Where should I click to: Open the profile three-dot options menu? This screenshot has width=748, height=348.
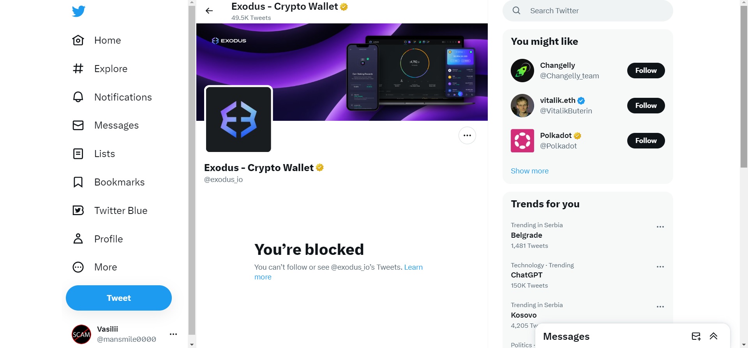(x=467, y=136)
